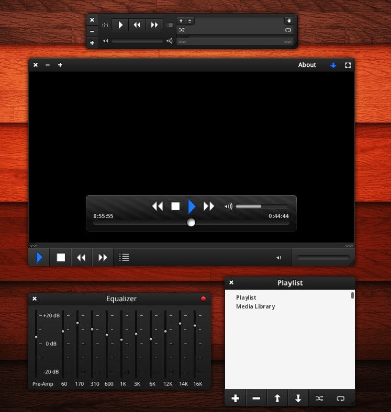Screen dimensions: 391x412
Task: Adjust the 600 Hz equalizer band
Action: coord(107,335)
